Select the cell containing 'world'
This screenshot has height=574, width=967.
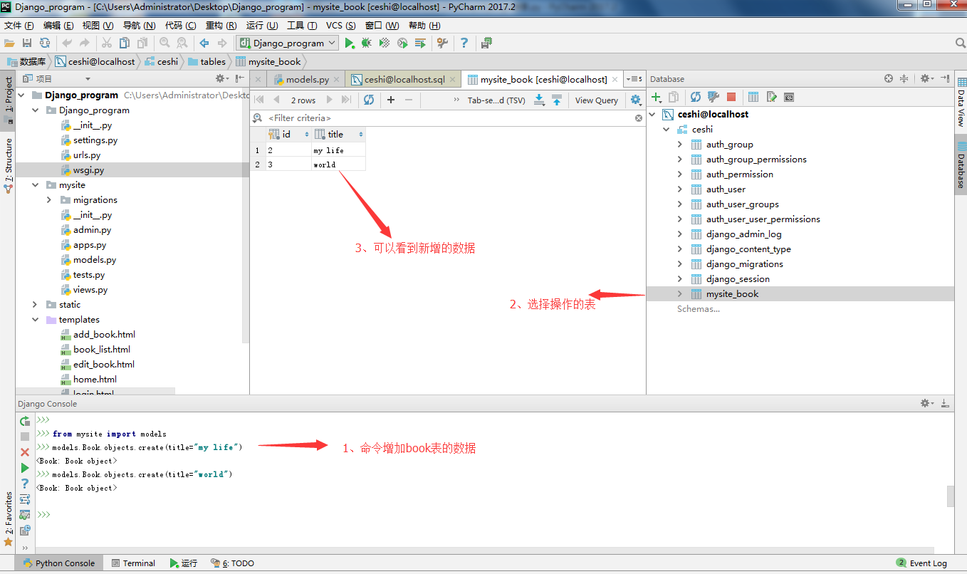pyautogui.click(x=338, y=165)
